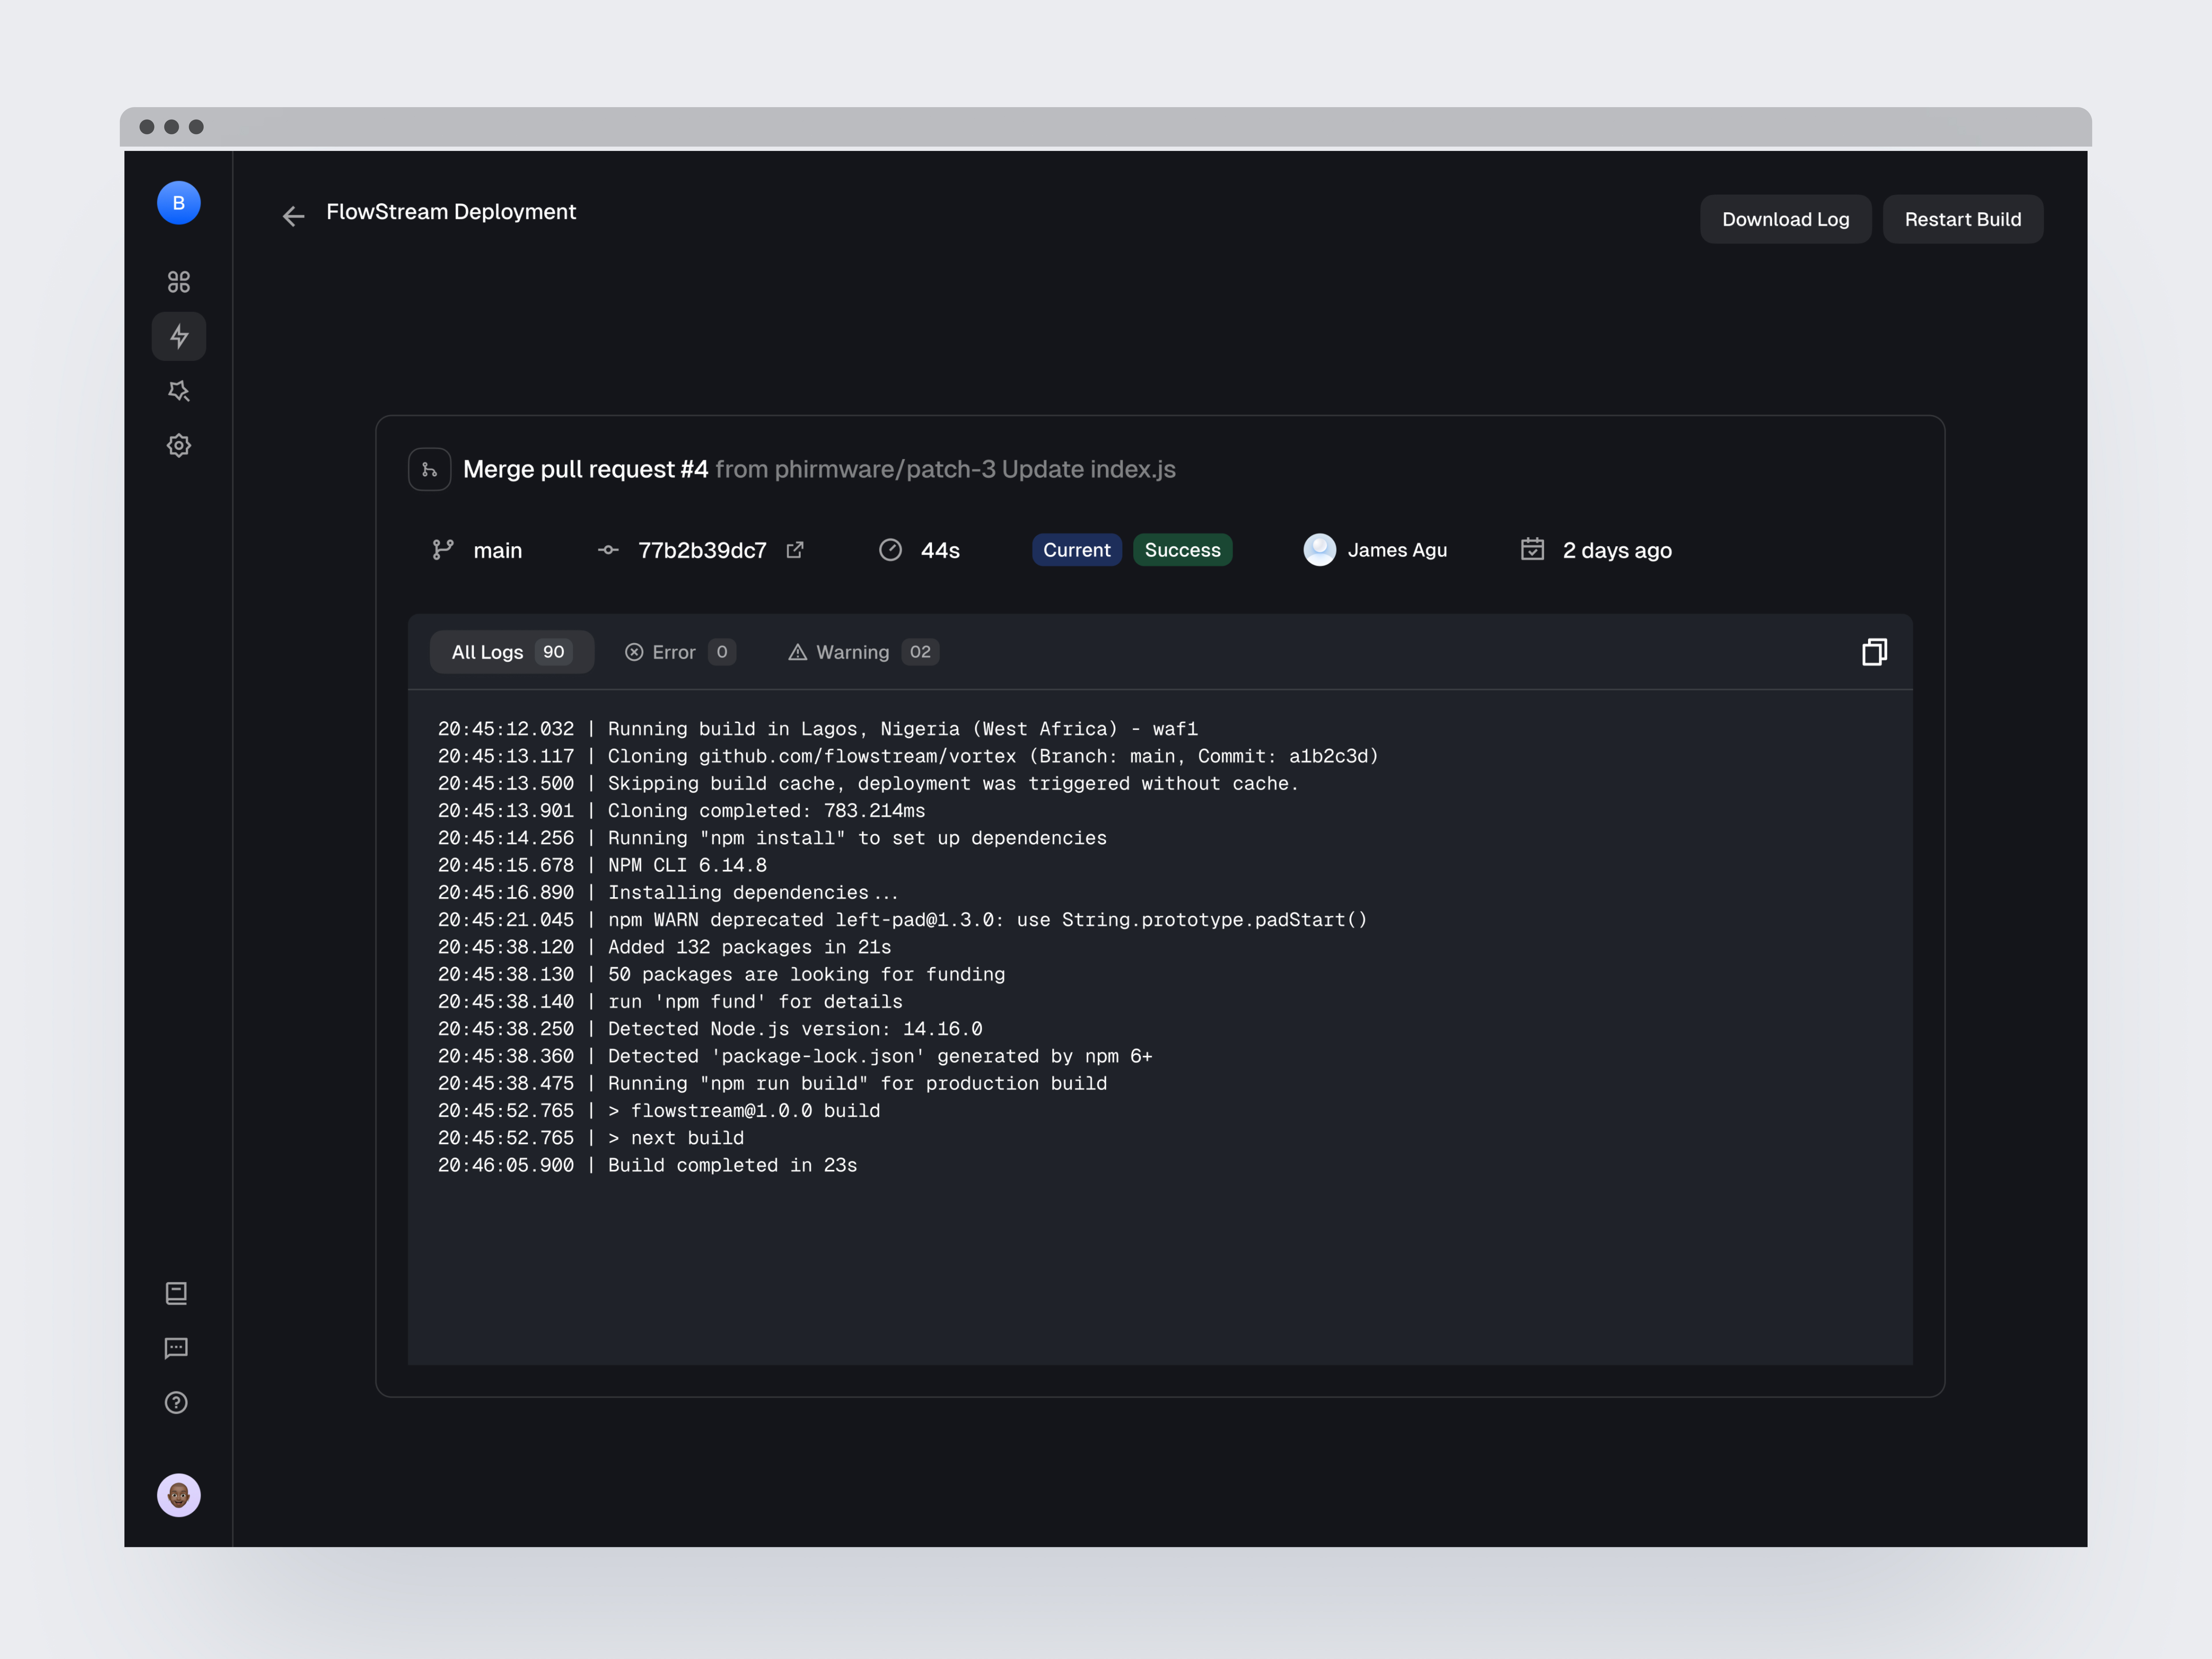
Task: Click the Download Log button
Action: pyautogui.click(x=1786, y=219)
